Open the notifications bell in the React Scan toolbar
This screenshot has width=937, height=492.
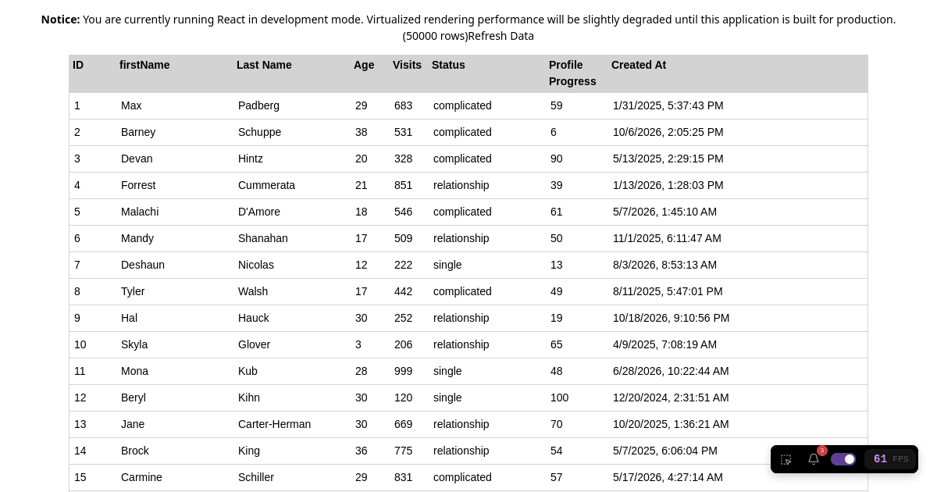pyautogui.click(x=814, y=459)
